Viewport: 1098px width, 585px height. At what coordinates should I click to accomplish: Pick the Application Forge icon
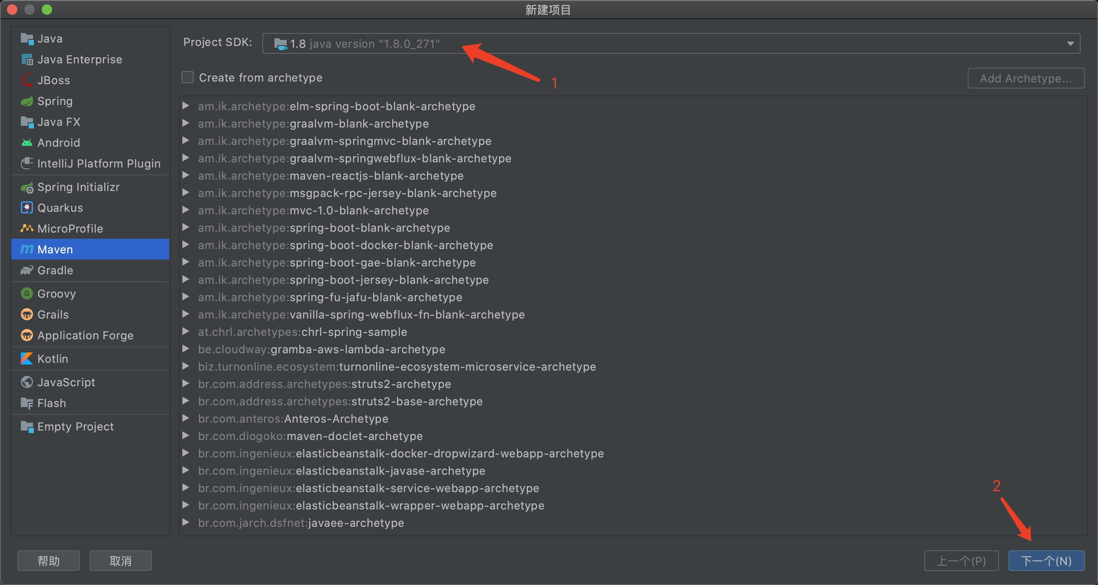[27, 335]
